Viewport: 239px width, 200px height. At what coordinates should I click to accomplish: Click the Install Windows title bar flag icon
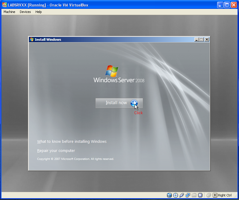tap(32, 40)
